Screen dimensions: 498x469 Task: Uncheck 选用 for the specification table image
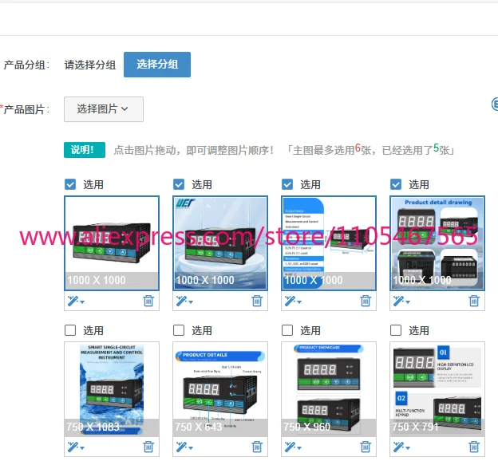pos(287,184)
